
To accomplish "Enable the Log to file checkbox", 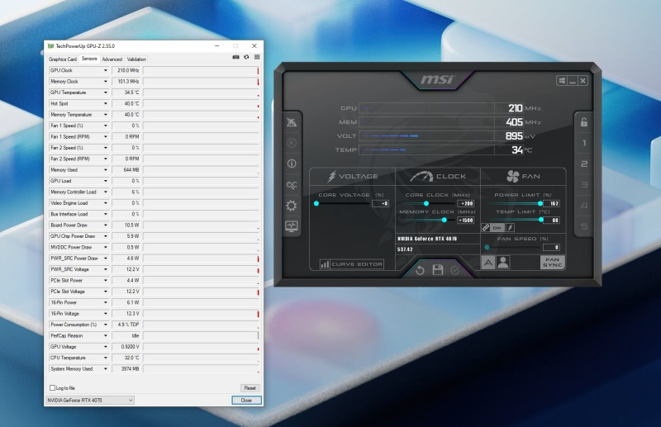I will pos(53,388).
